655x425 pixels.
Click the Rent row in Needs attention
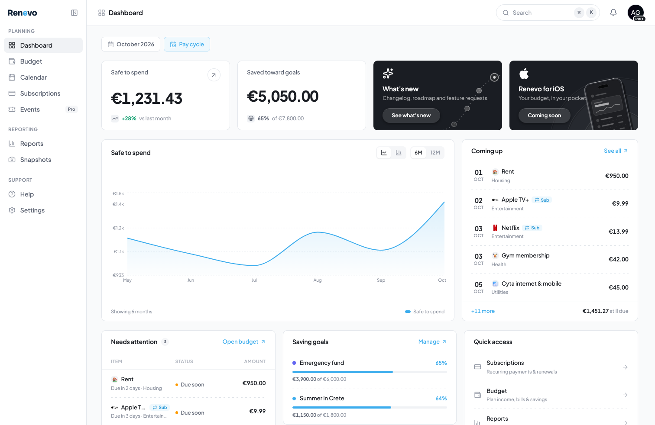[x=188, y=383]
